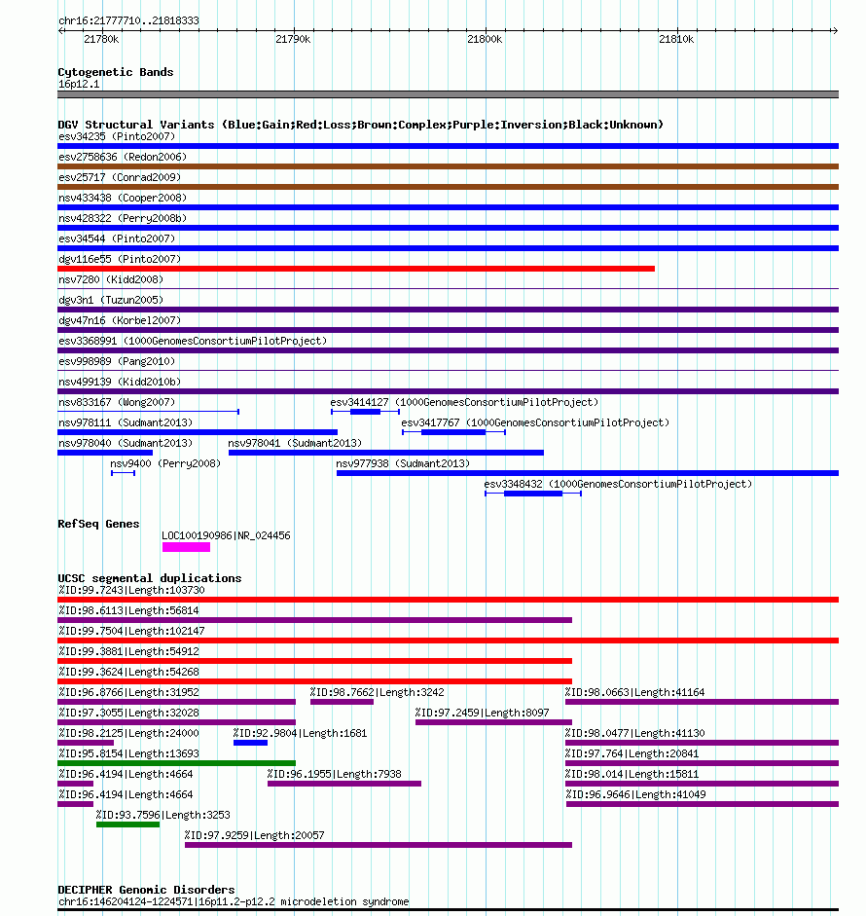The width and height of the screenshot is (866, 916).
Task: Open variant dgv47n16 (Korbel2007)
Action: click(120, 320)
